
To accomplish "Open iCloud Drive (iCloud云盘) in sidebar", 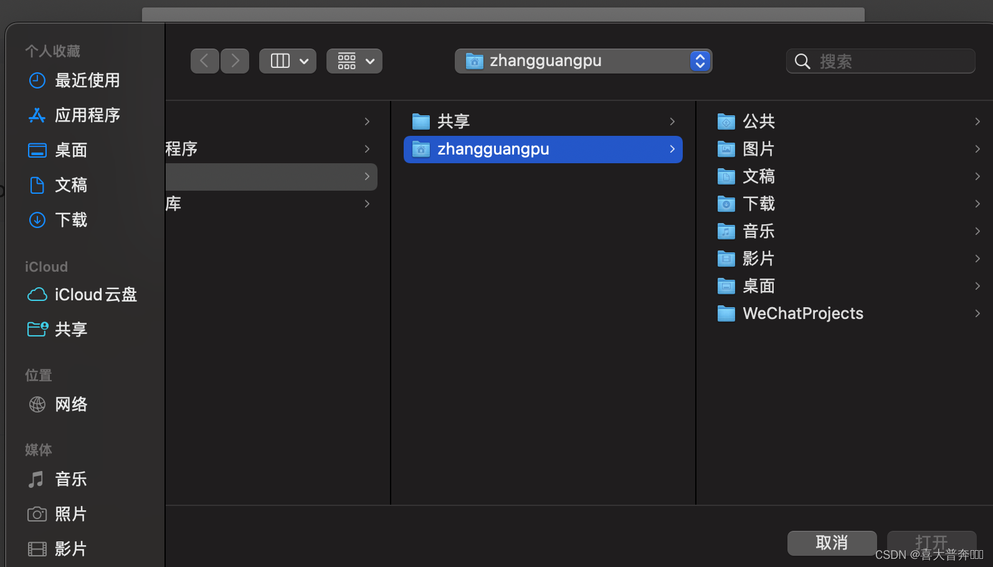I will point(95,295).
